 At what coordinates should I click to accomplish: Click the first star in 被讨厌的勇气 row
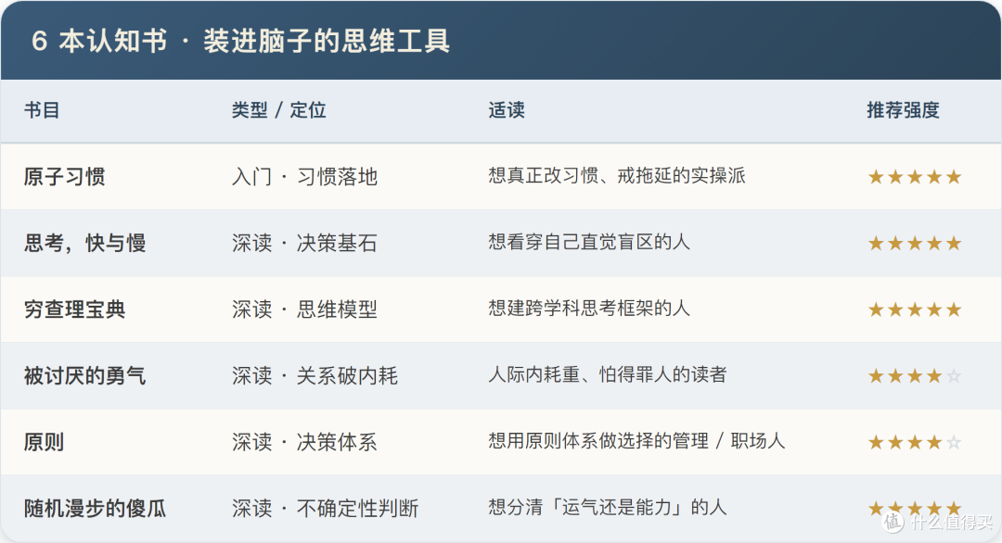pyautogui.click(x=876, y=376)
